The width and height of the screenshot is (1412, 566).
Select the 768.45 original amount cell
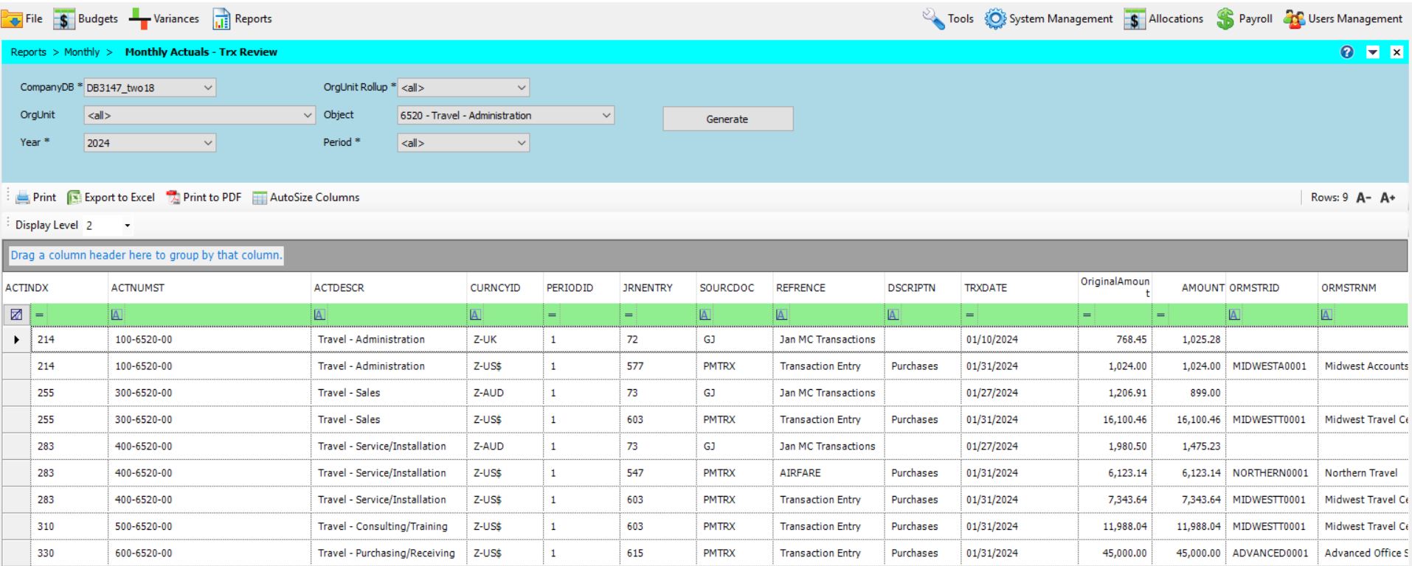coord(1115,340)
